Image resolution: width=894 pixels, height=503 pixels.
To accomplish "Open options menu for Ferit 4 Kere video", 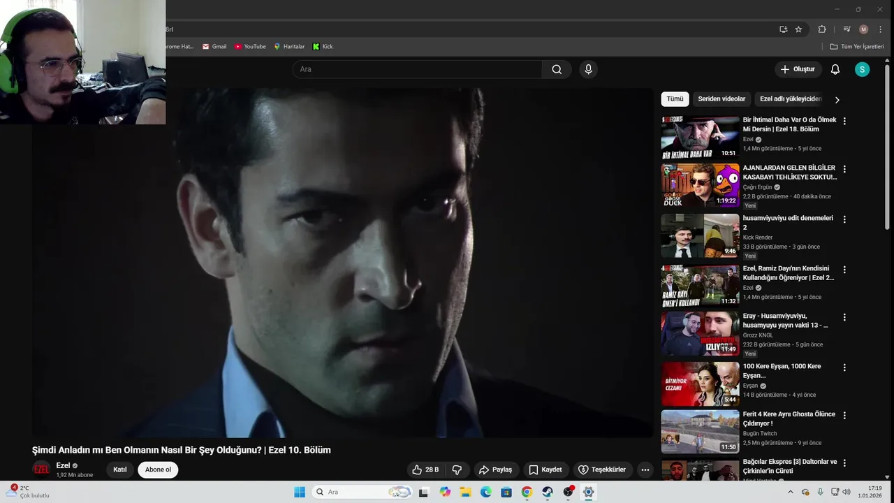I will coord(844,415).
